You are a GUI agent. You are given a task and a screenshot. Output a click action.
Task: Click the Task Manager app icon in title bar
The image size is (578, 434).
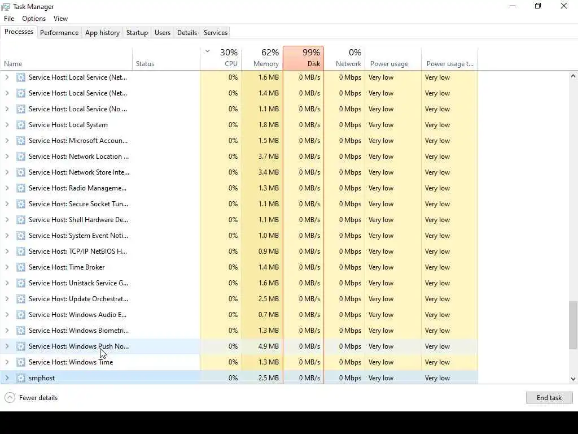tap(6, 7)
